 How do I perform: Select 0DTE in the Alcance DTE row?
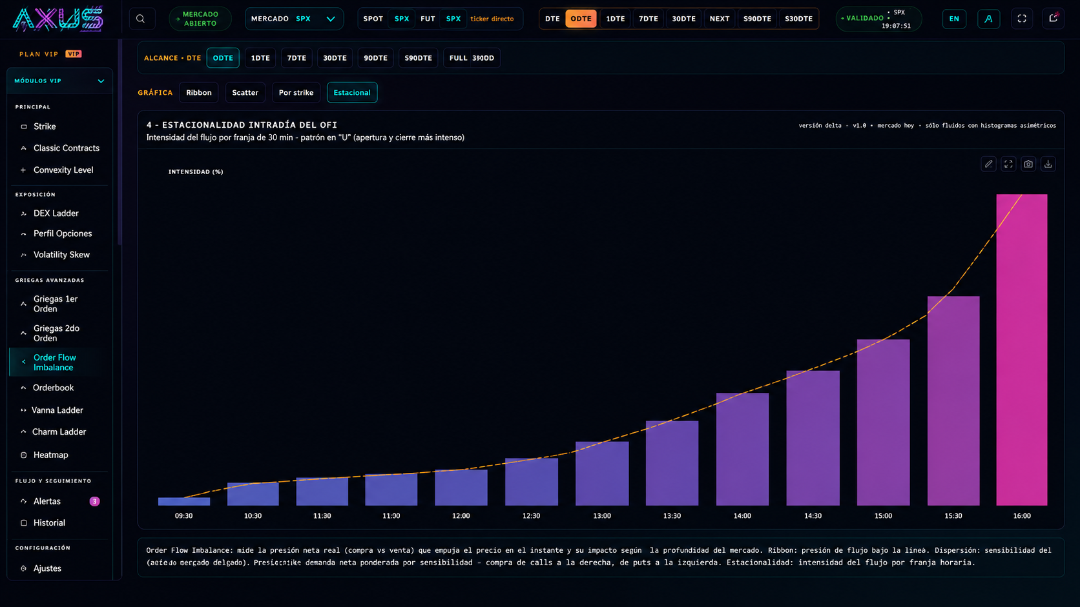(223, 58)
